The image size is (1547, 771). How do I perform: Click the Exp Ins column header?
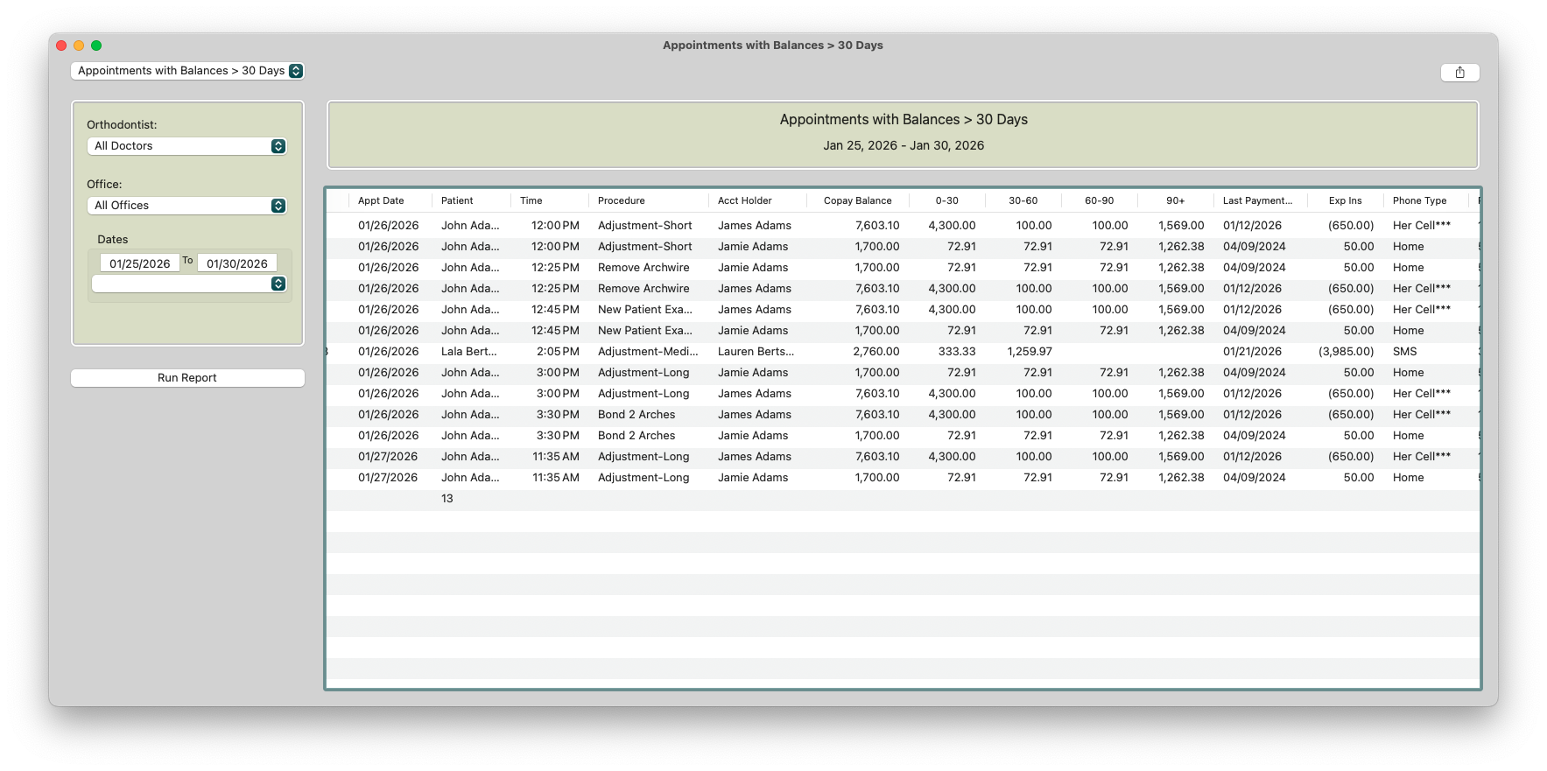coord(1346,200)
